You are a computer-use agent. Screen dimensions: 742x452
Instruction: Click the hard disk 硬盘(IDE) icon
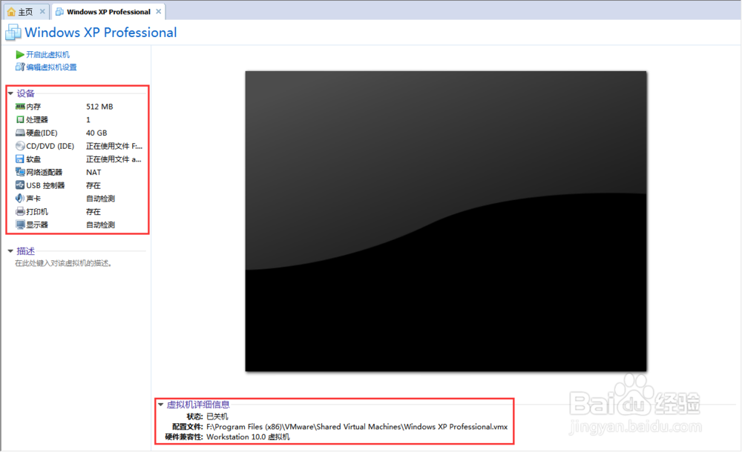20,133
